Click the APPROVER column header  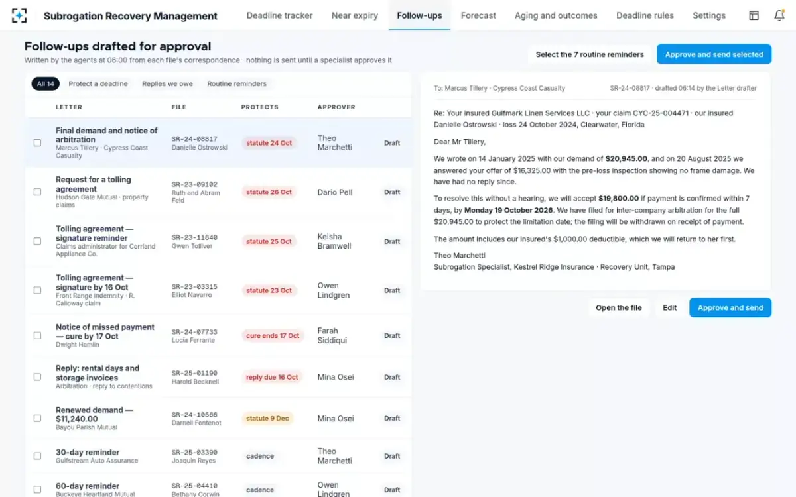tap(336, 107)
